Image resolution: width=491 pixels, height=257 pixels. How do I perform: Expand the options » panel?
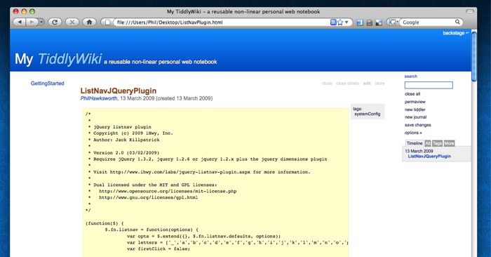click(x=413, y=133)
